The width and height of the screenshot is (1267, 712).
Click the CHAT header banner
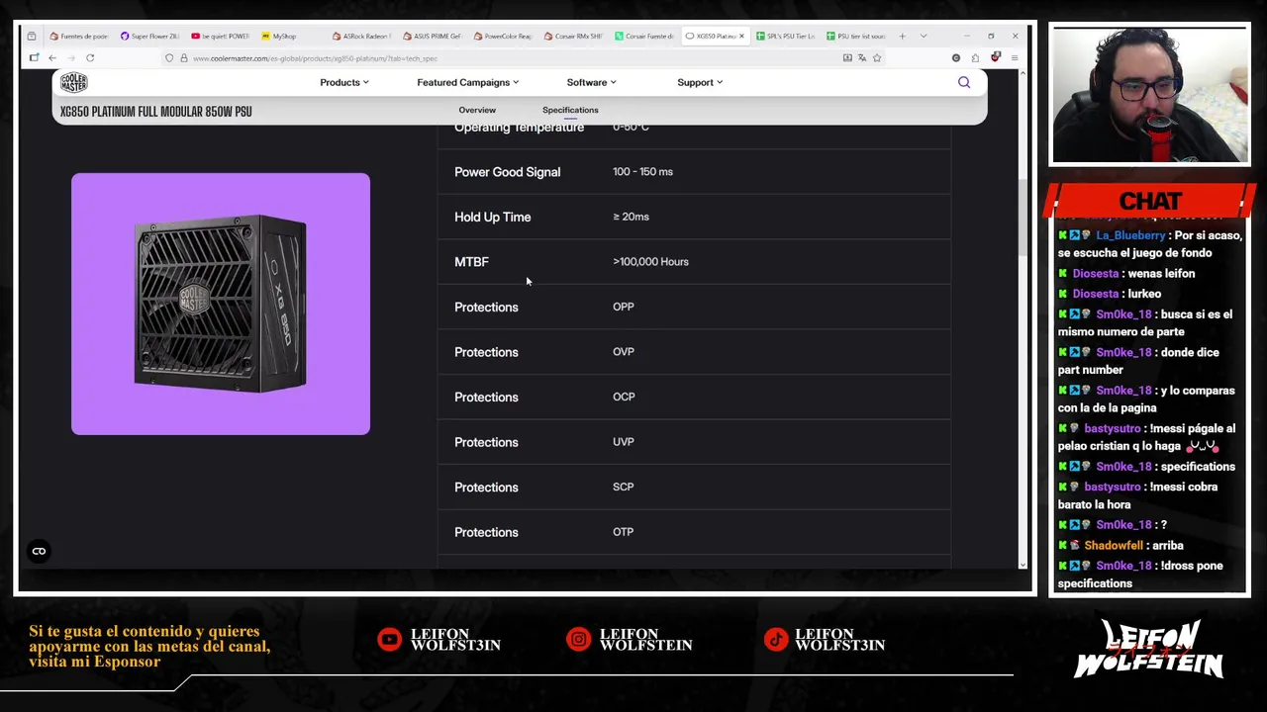tap(1150, 201)
